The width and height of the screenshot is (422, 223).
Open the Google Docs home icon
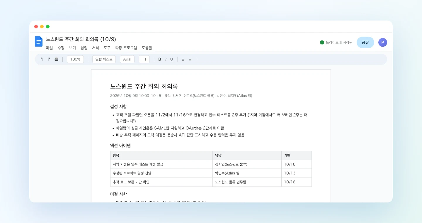pos(39,41)
